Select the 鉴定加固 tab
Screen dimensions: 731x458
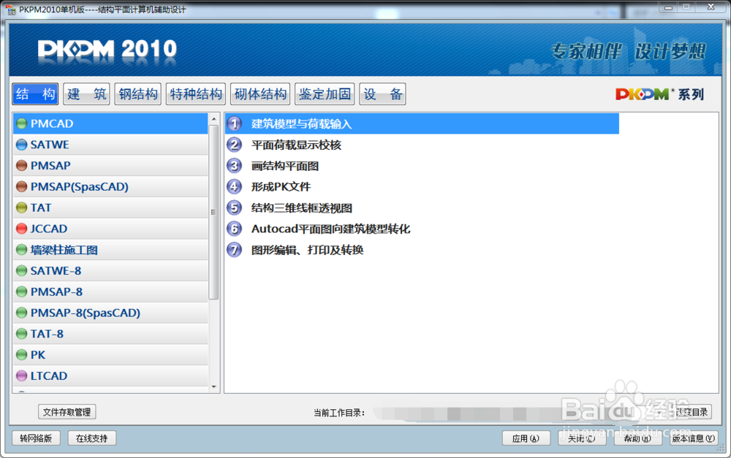(x=325, y=94)
